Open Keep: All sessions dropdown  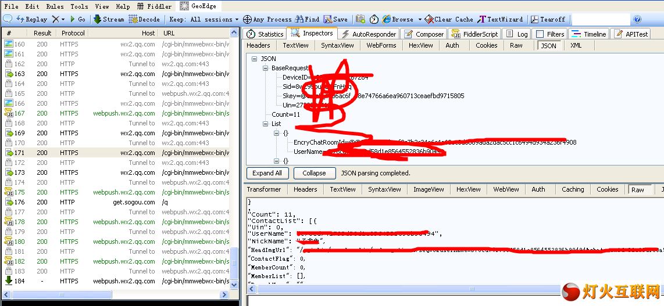pos(204,19)
